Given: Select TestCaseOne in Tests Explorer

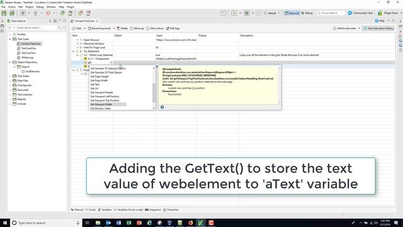Looking at the screenshot, I should coord(28,49).
